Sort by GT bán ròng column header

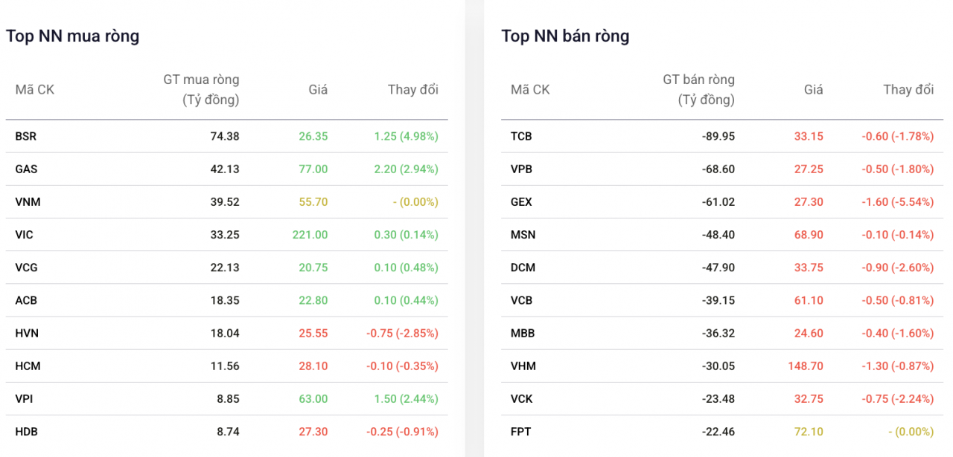tap(698, 89)
